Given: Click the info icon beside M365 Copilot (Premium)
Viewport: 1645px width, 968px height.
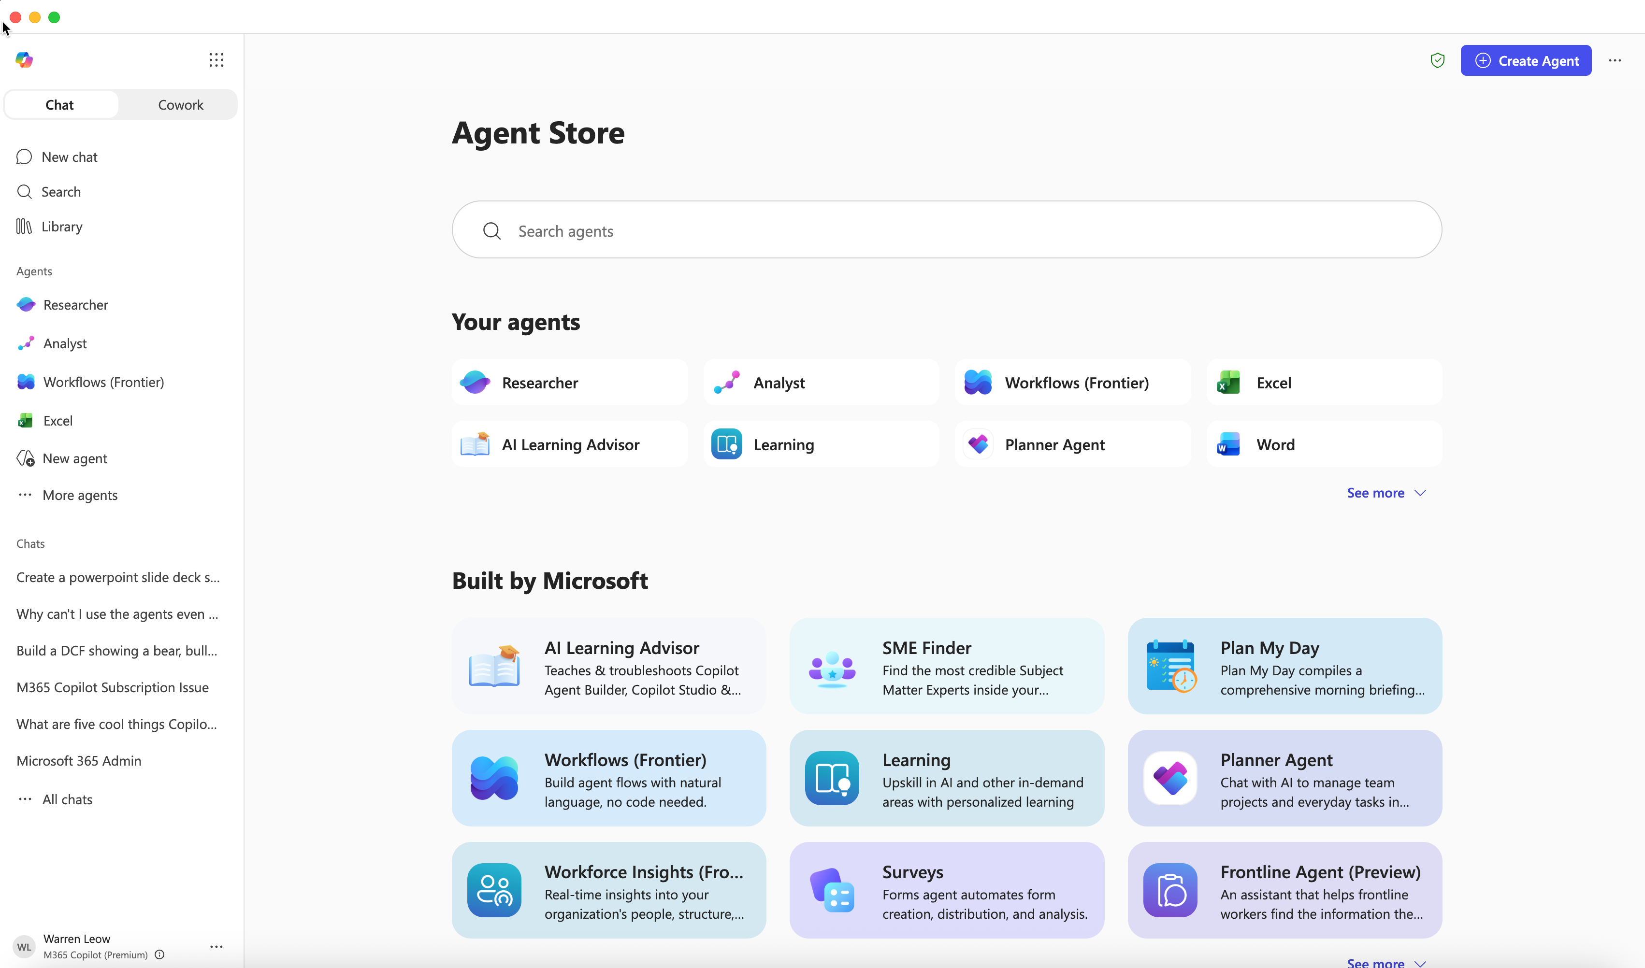Looking at the screenshot, I should (x=159, y=954).
